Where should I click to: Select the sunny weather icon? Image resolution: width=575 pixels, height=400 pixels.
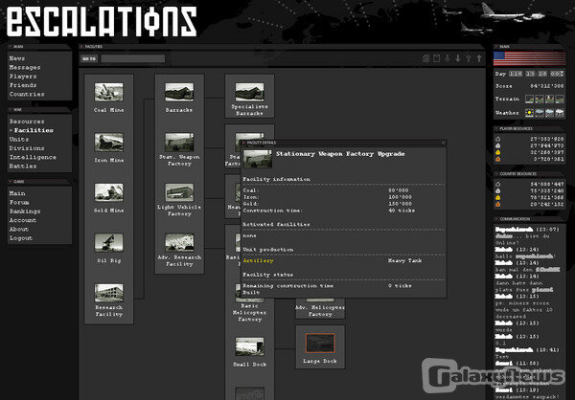coord(529,113)
